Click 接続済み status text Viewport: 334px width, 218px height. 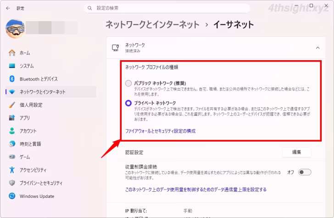[133, 51]
